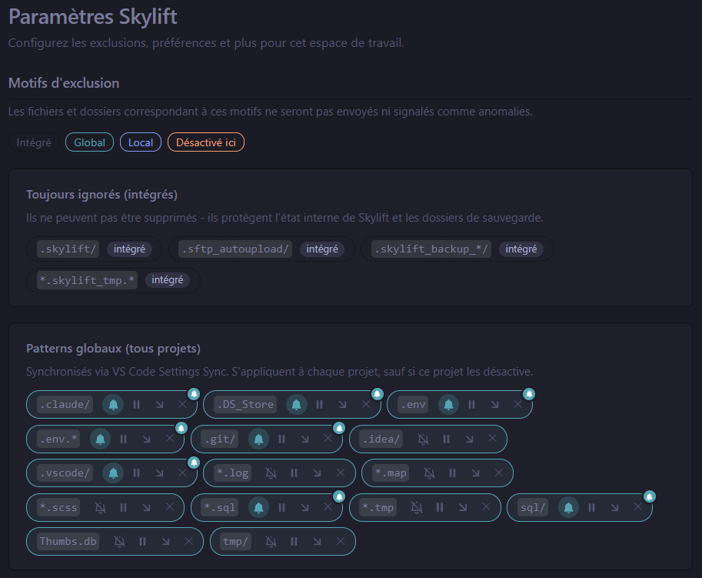Click the down-right arrow on *.sql pattern

[305, 508]
